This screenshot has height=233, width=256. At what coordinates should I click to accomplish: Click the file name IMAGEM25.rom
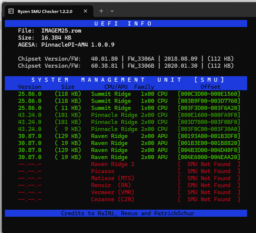click(61, 31)
